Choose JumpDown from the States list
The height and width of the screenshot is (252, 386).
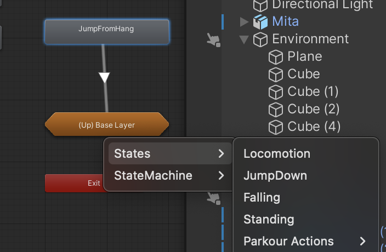(x=275, y=176)
